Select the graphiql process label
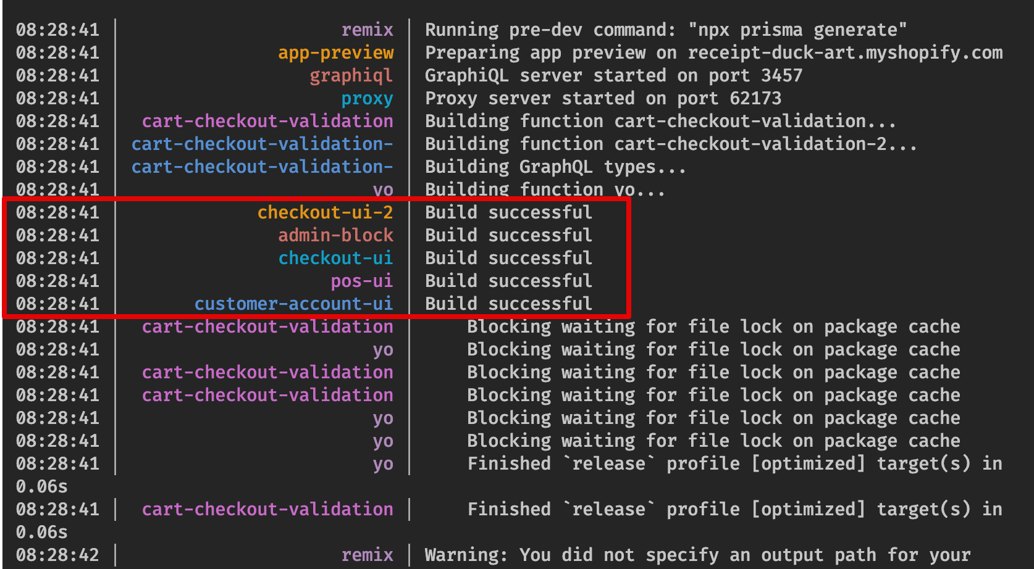Screen dimensions: 1034x569 [x=351, y=76]
